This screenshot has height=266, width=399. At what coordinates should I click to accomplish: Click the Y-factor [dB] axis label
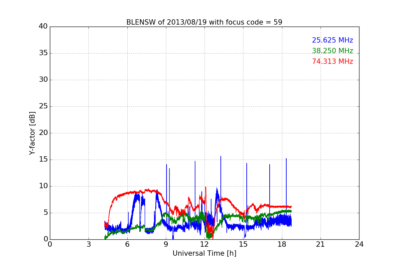[32, 133]
